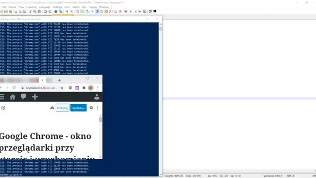Click the UTF-8 encoding status field

click(290, 176)
